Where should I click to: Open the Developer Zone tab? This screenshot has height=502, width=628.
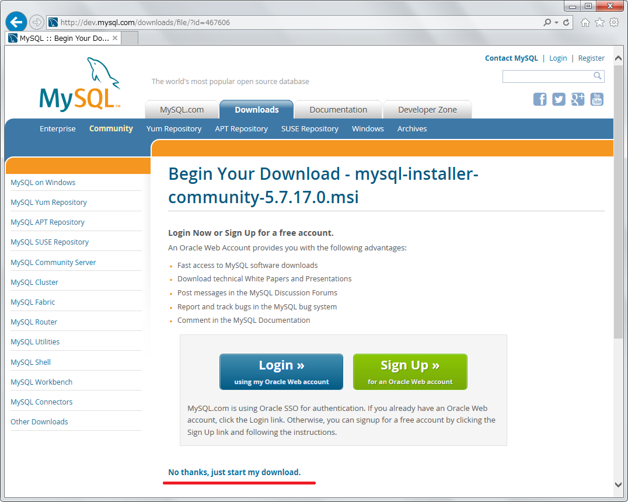tap(427, 110)
